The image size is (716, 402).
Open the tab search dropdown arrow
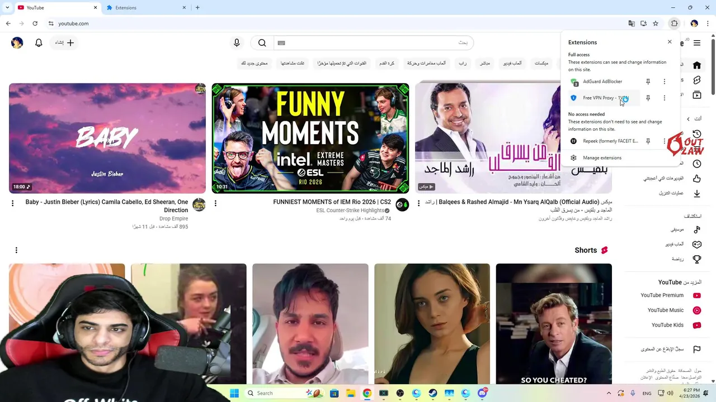click(7, 8)
